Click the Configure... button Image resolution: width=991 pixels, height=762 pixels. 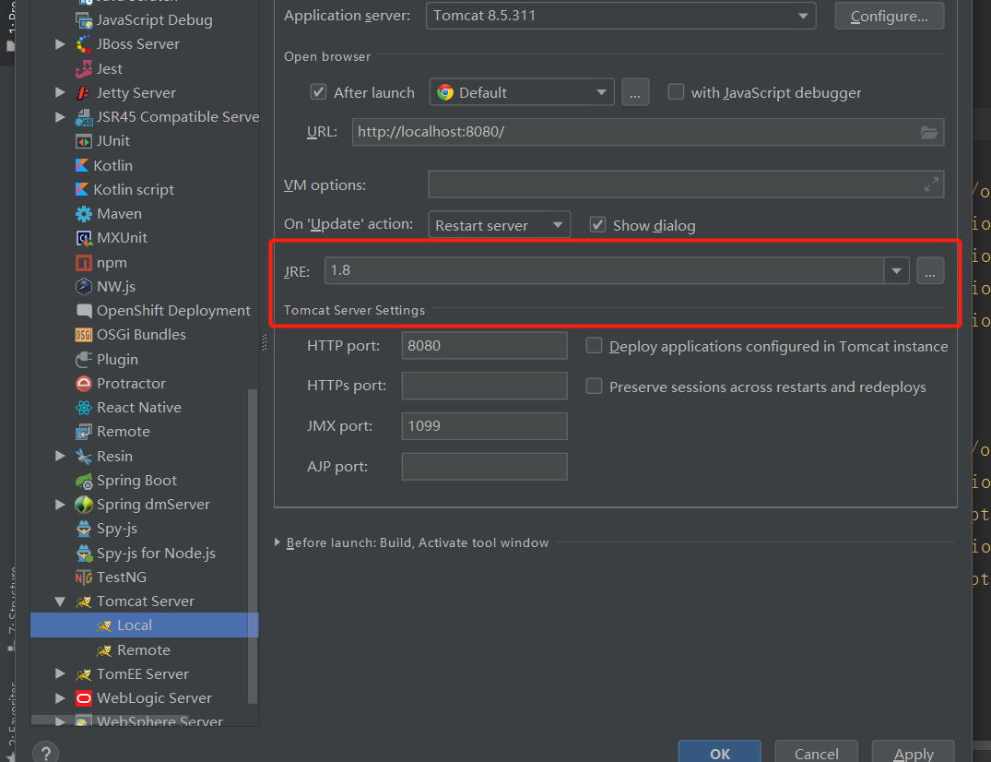pos(890,16)
